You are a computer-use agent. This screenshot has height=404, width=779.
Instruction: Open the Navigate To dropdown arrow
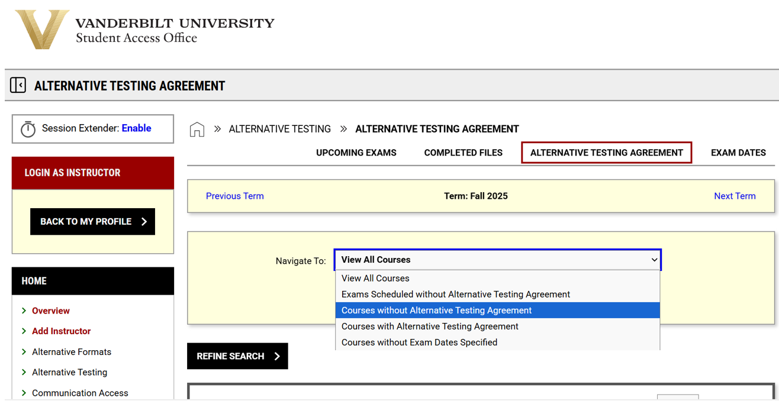pos(654,260)
